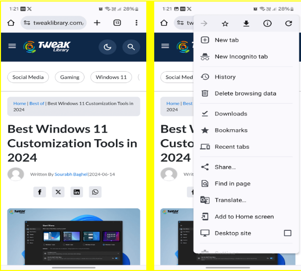Bookmark page with star outline icon
This screenshot has height=271, width=301.
225,24
